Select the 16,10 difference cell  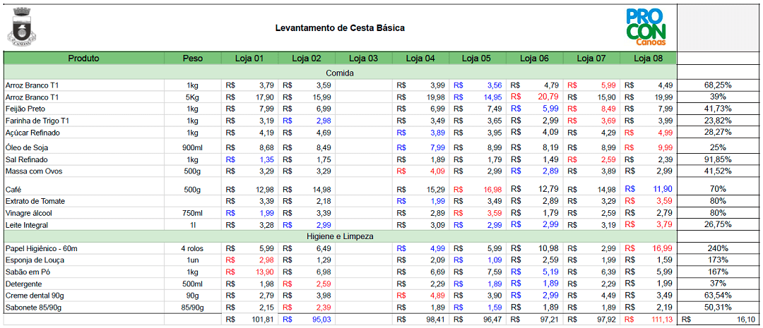pyautogui.click(x=740, y=320)
